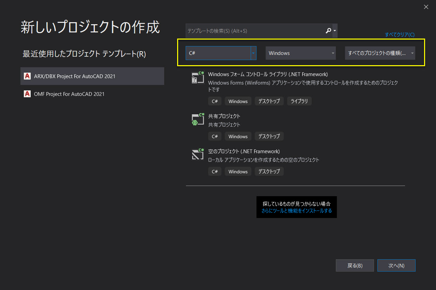Select OMF Project For AutoCAD 2021 template
The width and height of the screenshot is (436, 290).
(92, 94)
